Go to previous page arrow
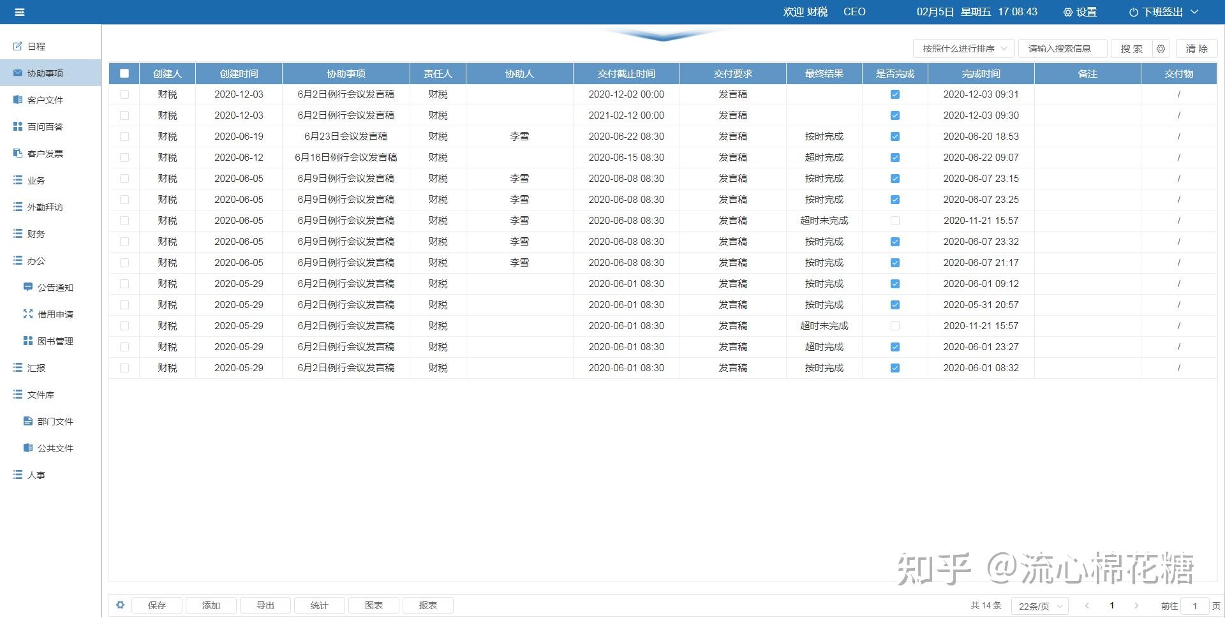The height and width of the screenshot is (618, 1225). point(1087,606)
